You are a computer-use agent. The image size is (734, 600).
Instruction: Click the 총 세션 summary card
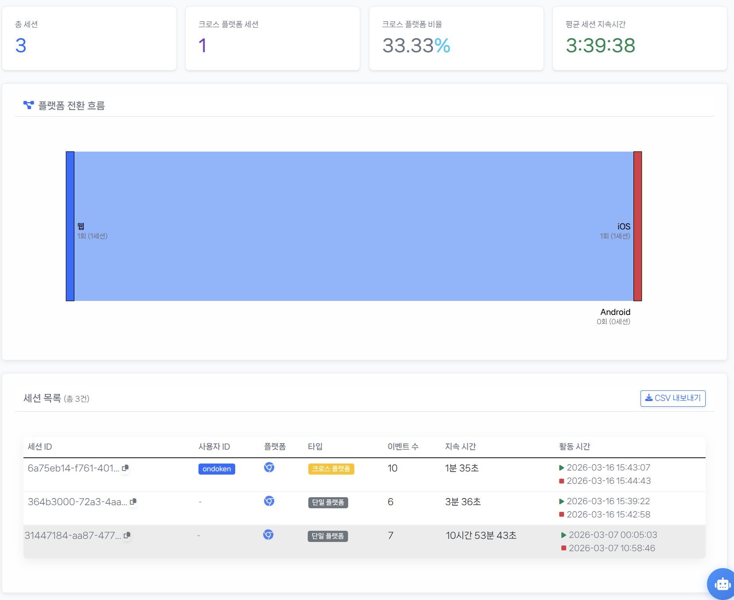tap(89, 38)
